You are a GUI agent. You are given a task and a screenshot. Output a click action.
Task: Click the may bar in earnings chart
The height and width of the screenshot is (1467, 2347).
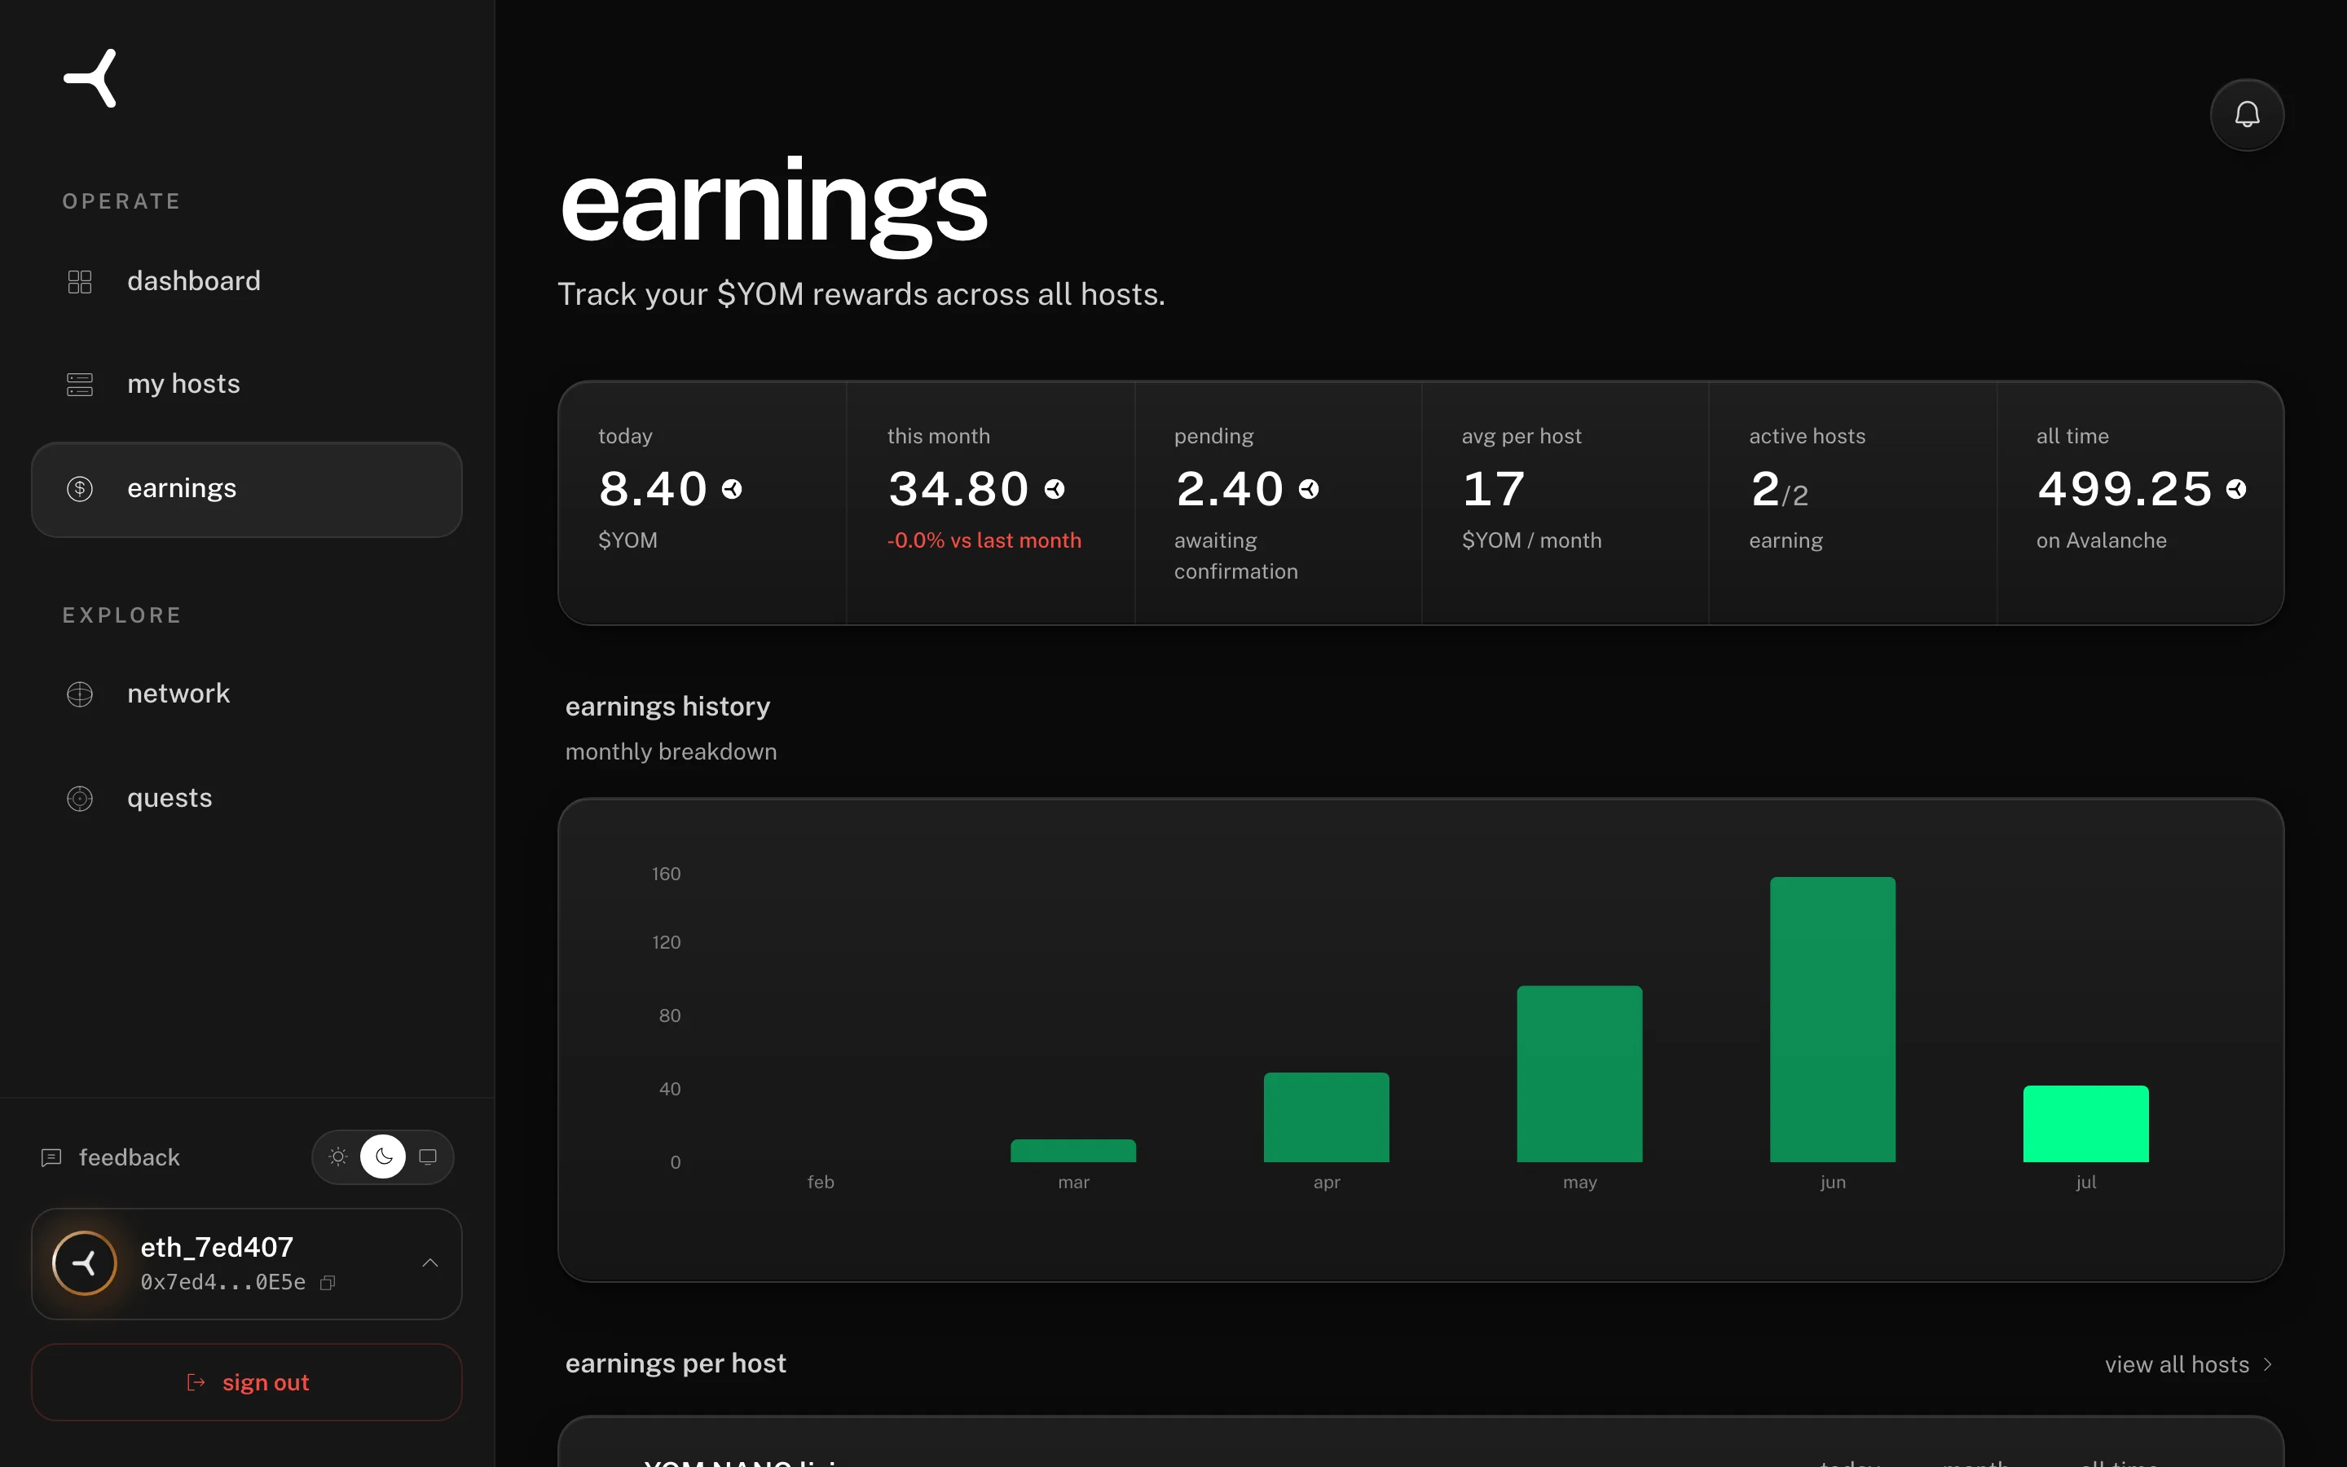click(x=1579, y=1074)
